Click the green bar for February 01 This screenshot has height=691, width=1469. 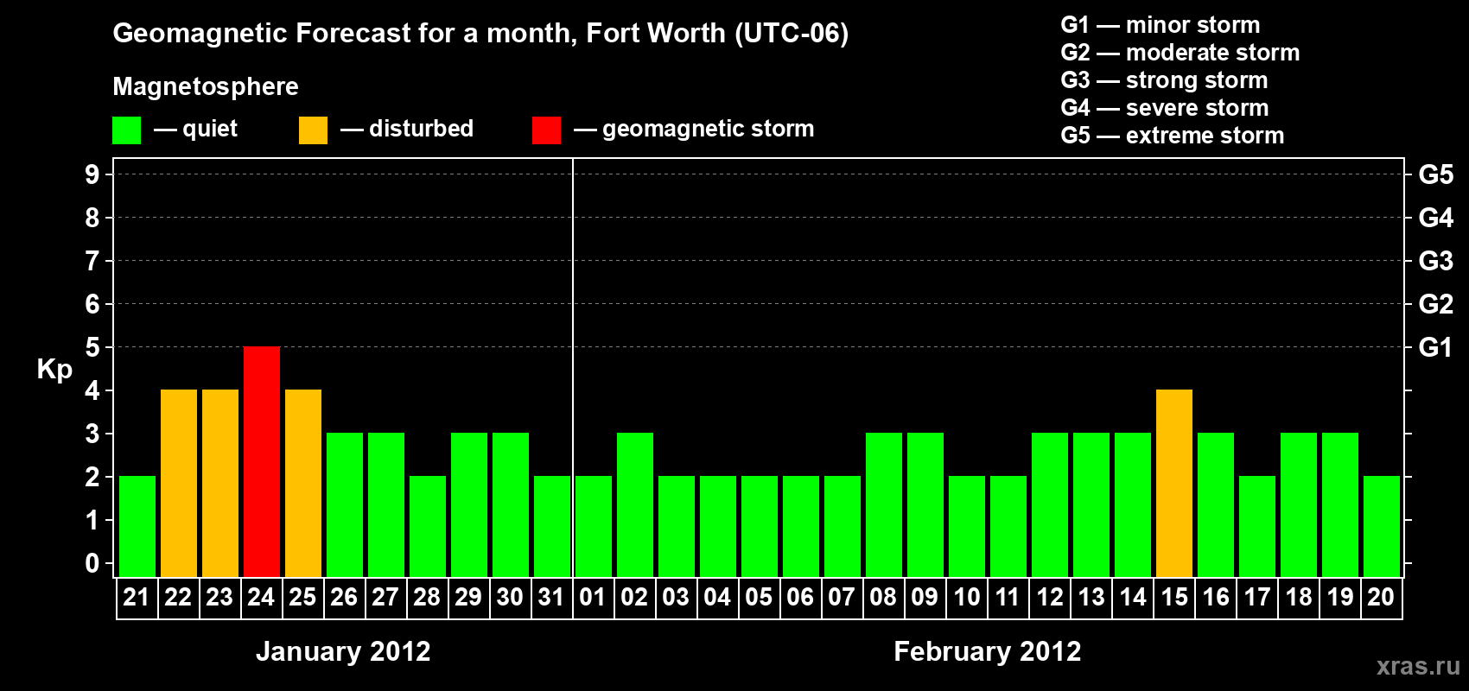pos(594,526)
